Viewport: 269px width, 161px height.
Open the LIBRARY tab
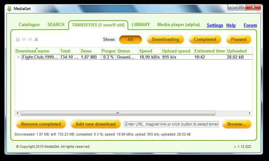coord(141,25)
